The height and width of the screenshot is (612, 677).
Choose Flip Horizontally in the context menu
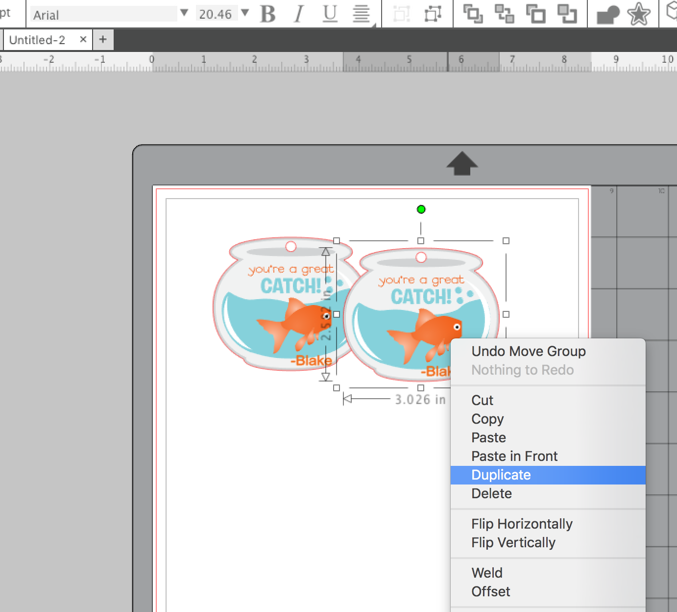pos(522,524)
